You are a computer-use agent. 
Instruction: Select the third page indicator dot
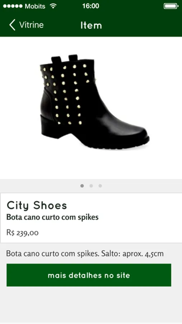(100, 186)
